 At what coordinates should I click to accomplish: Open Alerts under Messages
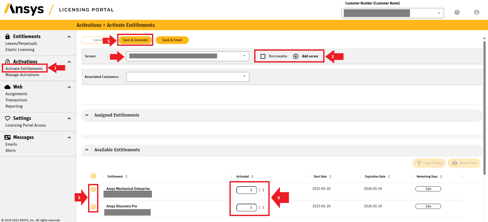click(x=11, y=150)
